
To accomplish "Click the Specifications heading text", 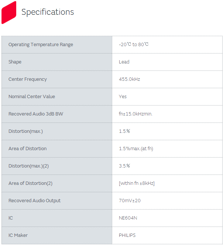I will (48, 12).
